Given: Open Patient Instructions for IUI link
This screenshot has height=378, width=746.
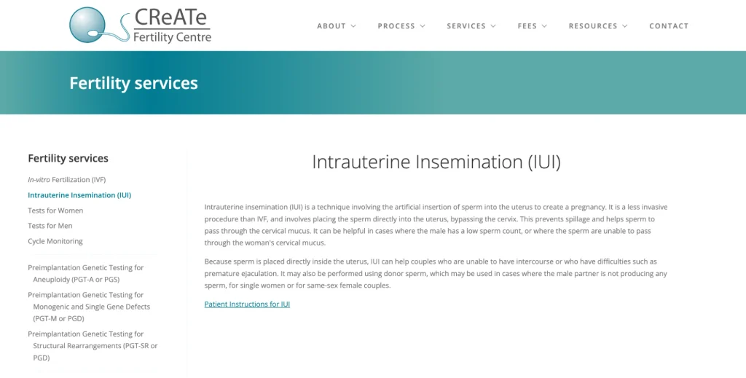Looking at the screenshot, I should tap(247, 304).
